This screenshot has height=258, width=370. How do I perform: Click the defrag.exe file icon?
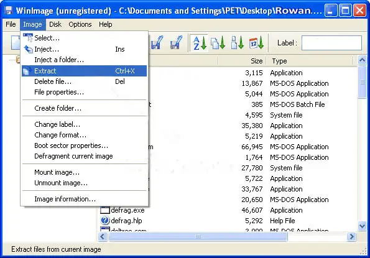tap(105, 210)
